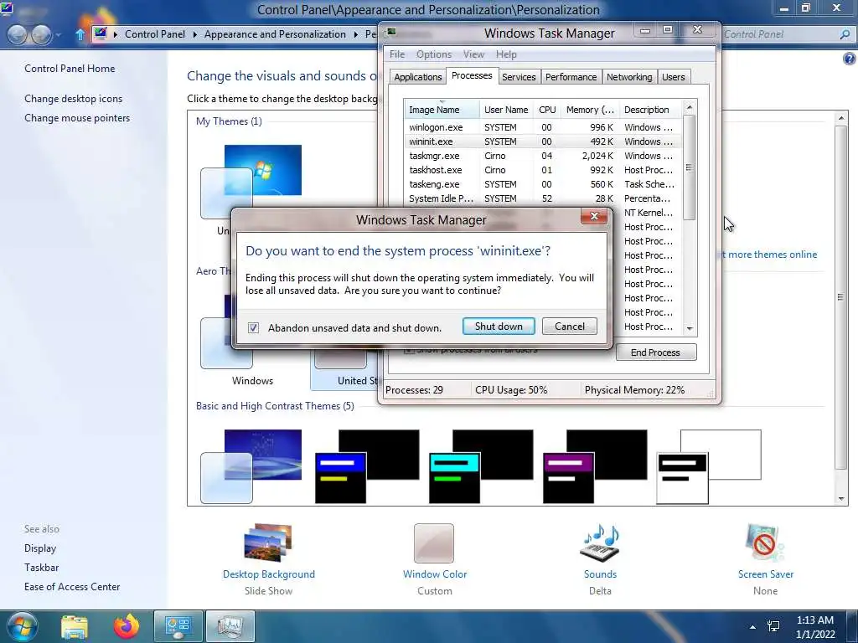Select the taskmgr.exe process row
The image size is (858, 643).
coord(543,155)
